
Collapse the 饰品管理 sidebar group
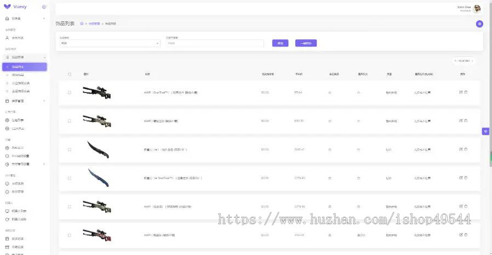coord(25,57)
